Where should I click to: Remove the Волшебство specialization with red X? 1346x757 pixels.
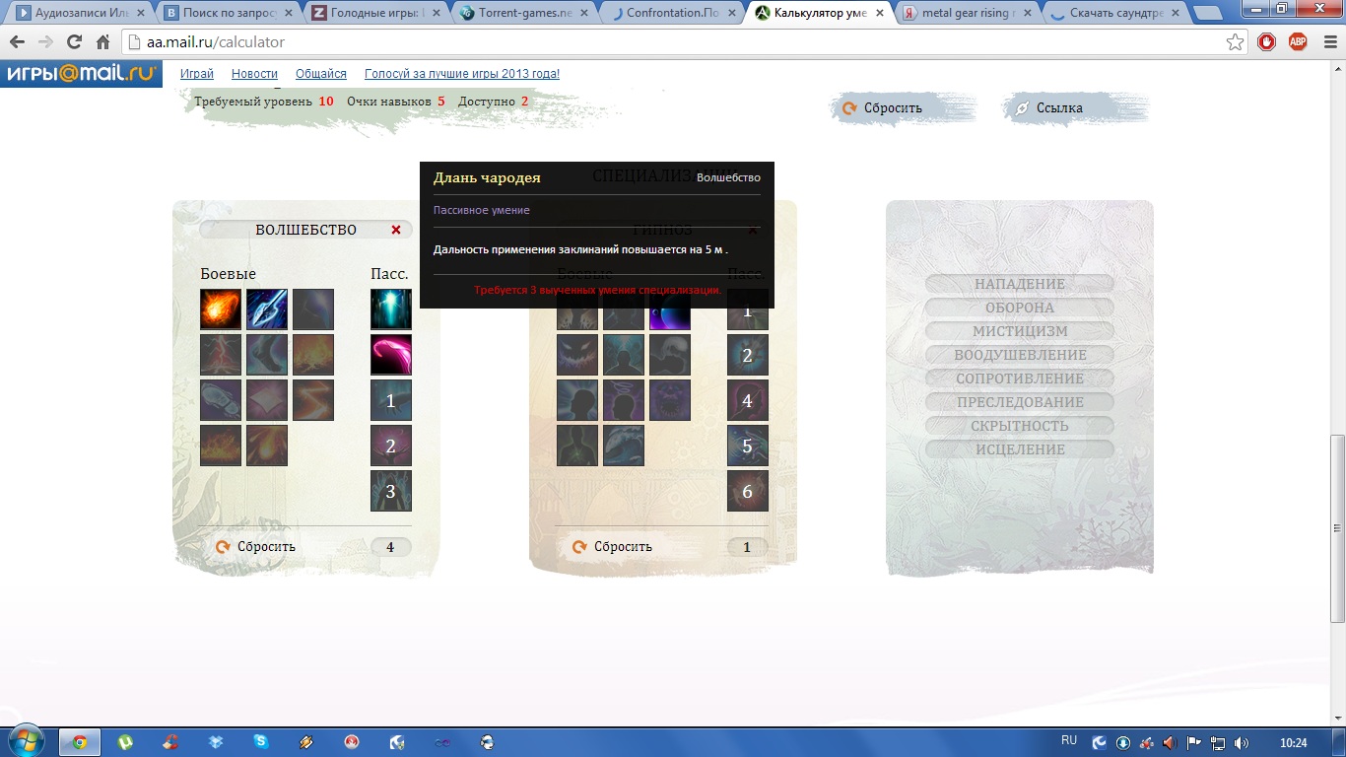pyautogui.click(x=396, y=230)
